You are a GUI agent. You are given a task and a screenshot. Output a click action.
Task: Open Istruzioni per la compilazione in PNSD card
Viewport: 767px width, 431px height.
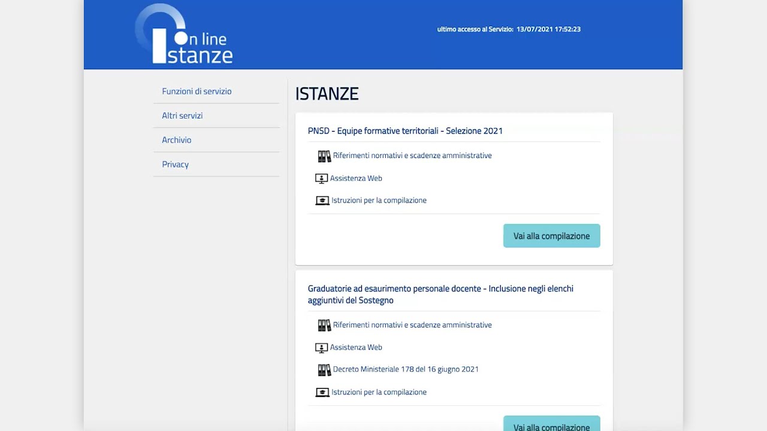click(x=379, y=201)
